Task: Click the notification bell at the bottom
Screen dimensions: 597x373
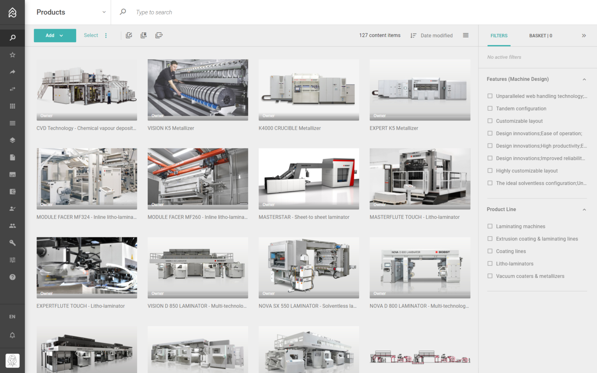Action: pos(12,335)
